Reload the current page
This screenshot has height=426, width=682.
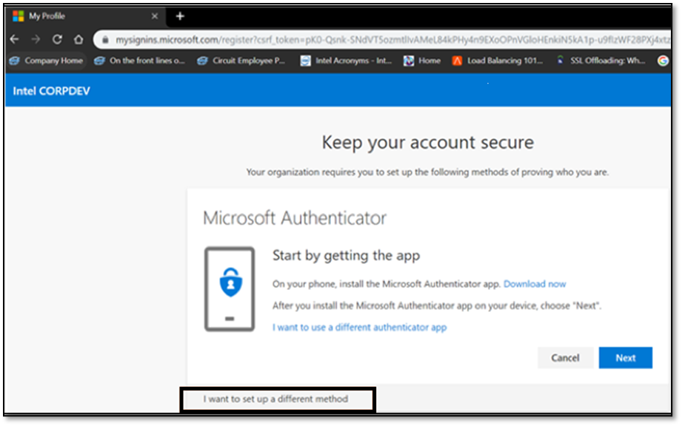coord(57,39)
